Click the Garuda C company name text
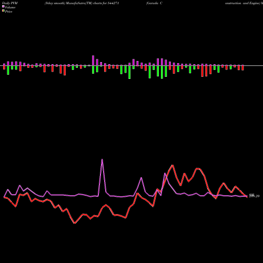Viewport: 263px width, 263px height. tap(154, 3)
